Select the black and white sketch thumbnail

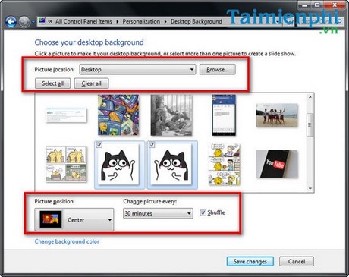171,115
